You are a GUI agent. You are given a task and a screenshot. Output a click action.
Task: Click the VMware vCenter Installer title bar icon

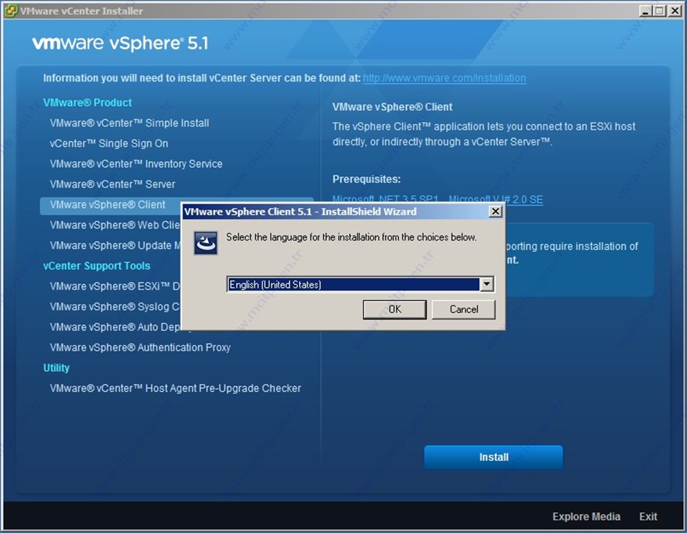coord(10,11)
